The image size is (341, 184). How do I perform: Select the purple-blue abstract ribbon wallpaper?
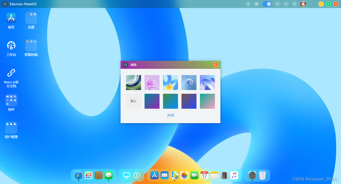coord(207,83)
